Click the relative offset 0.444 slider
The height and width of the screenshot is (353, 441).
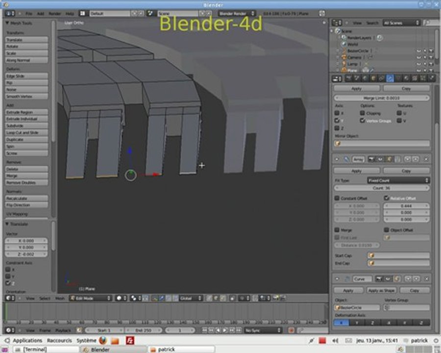[406, 206]
